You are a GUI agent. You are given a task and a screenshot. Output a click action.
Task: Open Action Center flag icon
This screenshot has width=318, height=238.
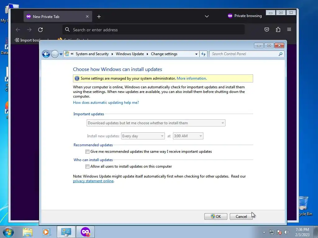point(279,232)
